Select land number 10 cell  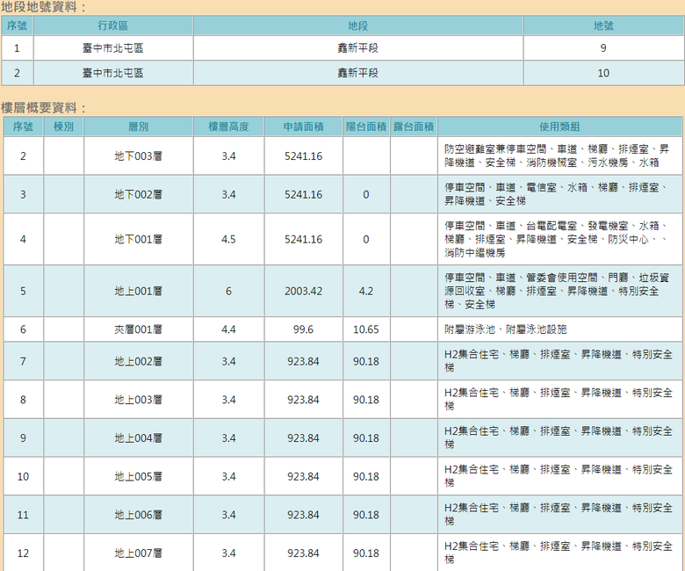point(603,73)
